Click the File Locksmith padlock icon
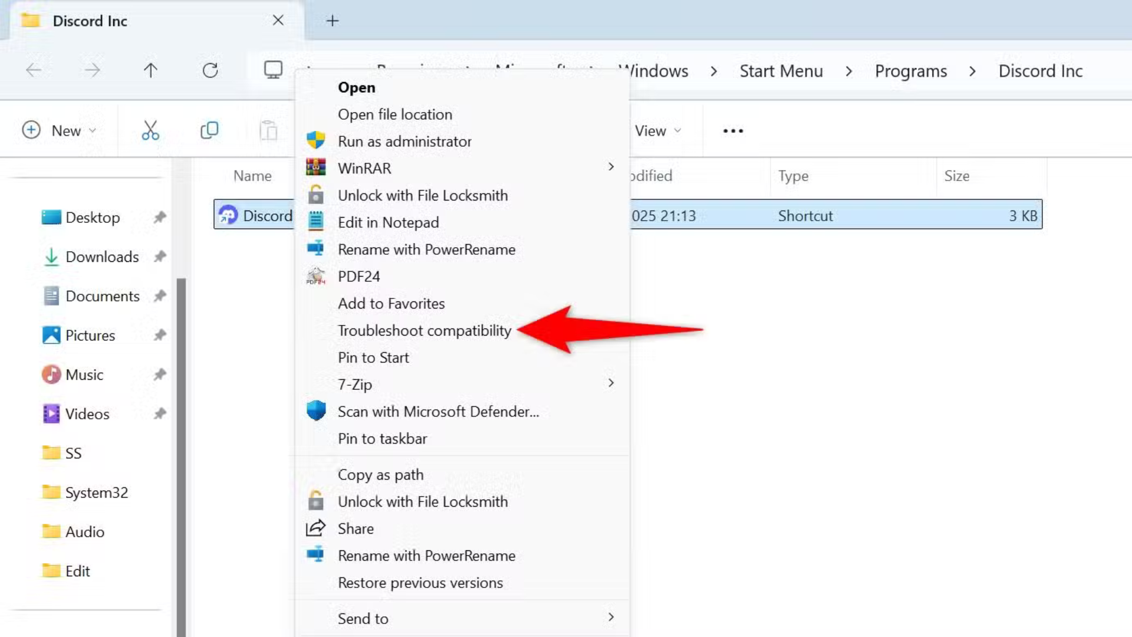 [317, 195]
